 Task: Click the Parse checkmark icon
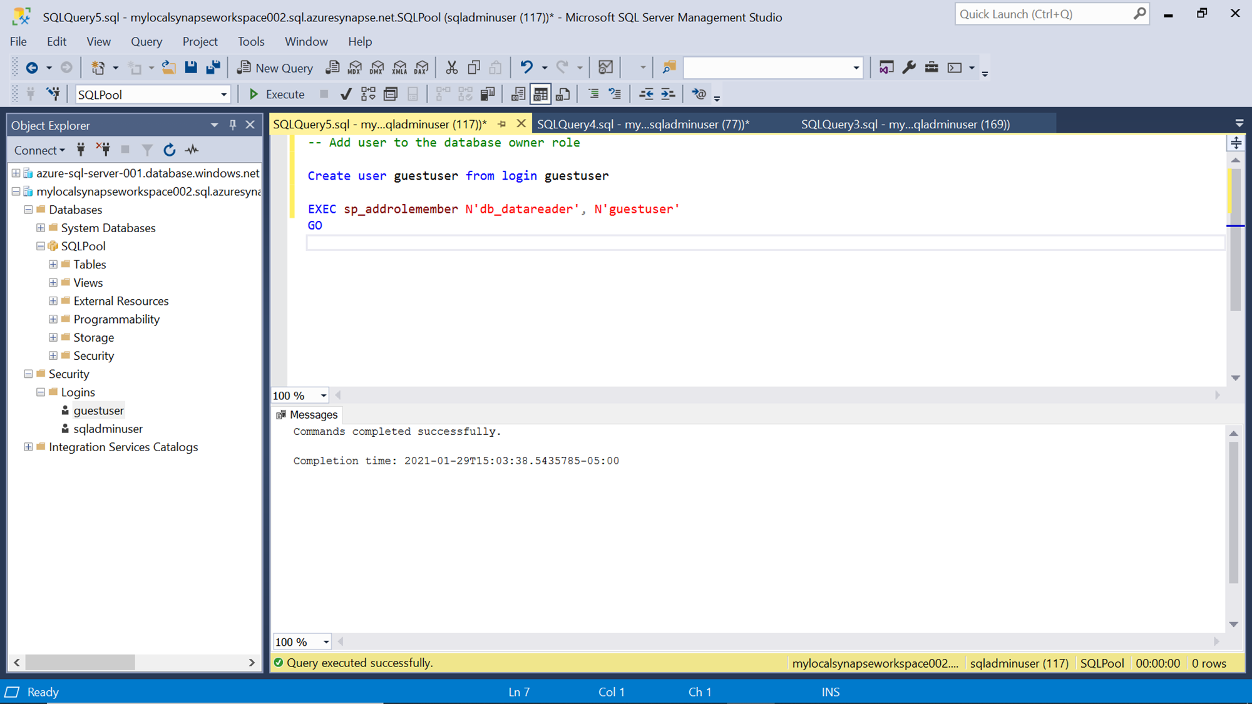pos(346,94)
